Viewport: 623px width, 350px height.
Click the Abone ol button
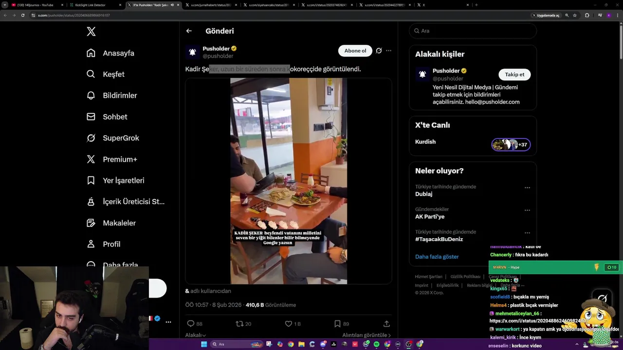click(355, 51)
